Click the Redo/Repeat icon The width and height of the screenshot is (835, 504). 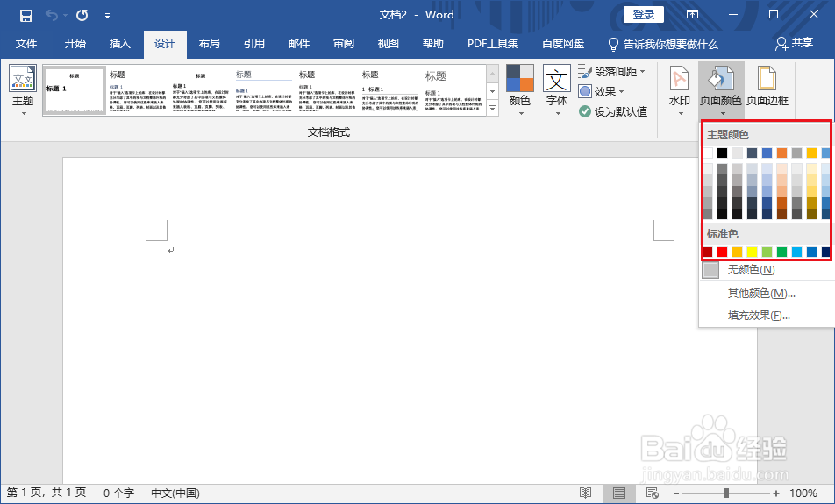82,16
